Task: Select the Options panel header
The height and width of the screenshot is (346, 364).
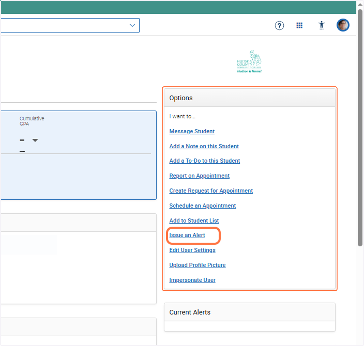Action: pyautogui.click(x=250, y=98)
